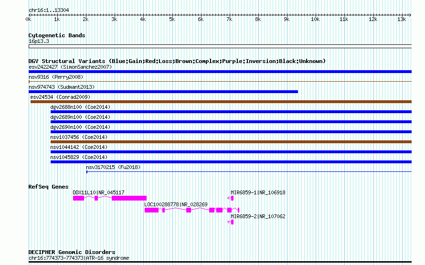Click the DGV Structural Variants track title
The height and width of the screenshot is (265, 425).
[177, 61]
